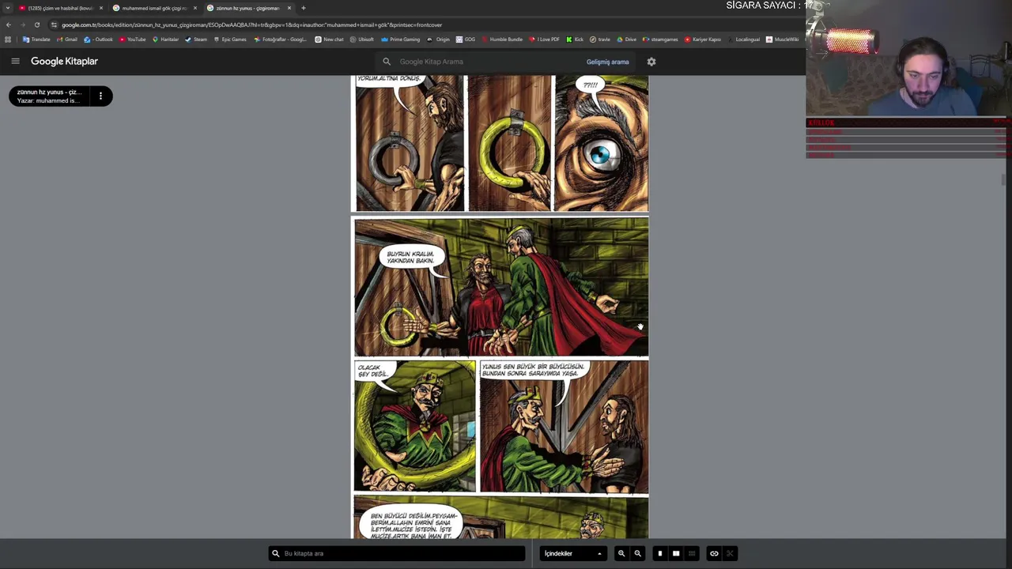The image size is (1012, 569).
Task: Copy the book link icon
Action: click(714, 553)
